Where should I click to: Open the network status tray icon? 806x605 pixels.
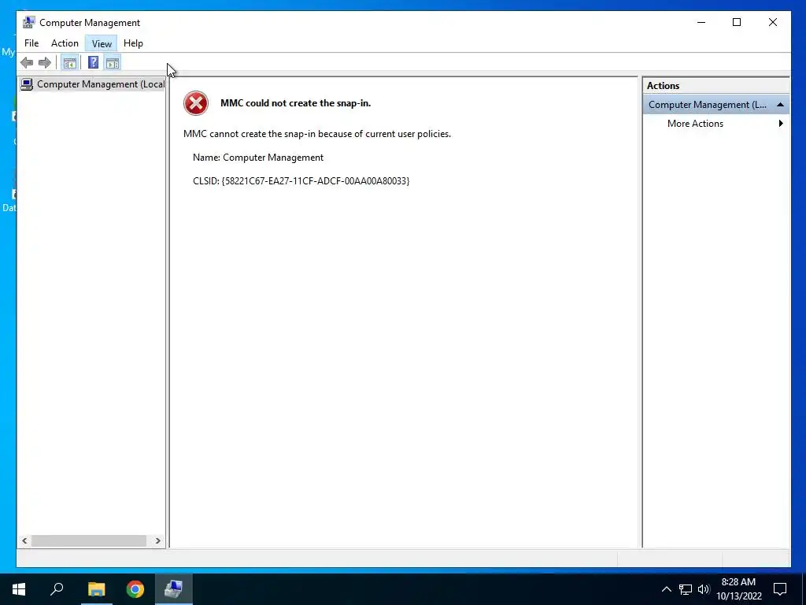[686, 589]
